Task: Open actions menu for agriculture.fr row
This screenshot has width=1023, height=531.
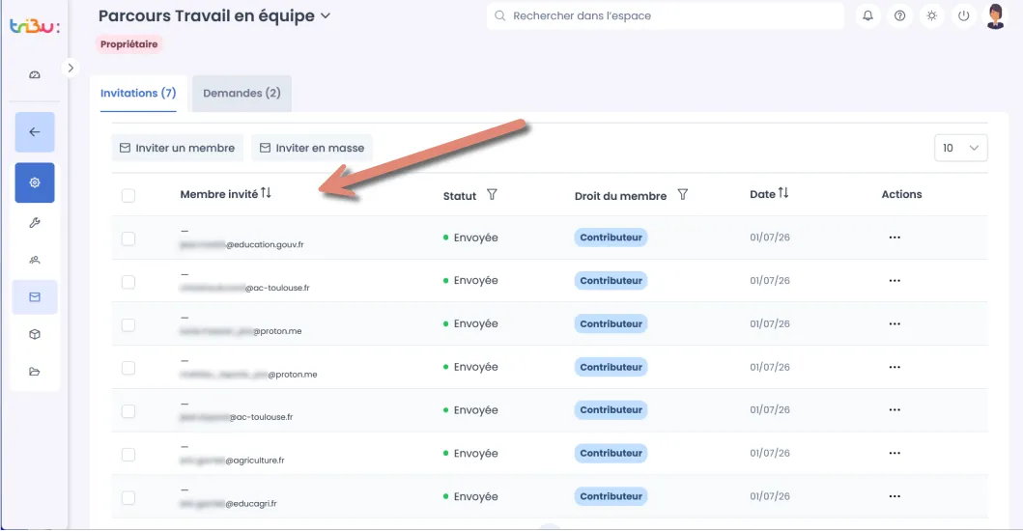Action: click(895, 453)
